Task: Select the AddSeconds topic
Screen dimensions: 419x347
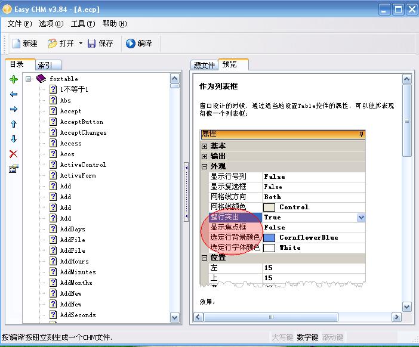Action: (78, 315)
